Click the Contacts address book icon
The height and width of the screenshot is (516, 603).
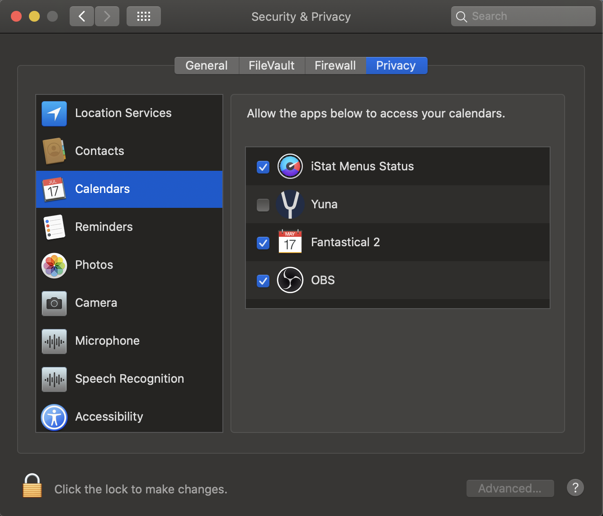54,151
